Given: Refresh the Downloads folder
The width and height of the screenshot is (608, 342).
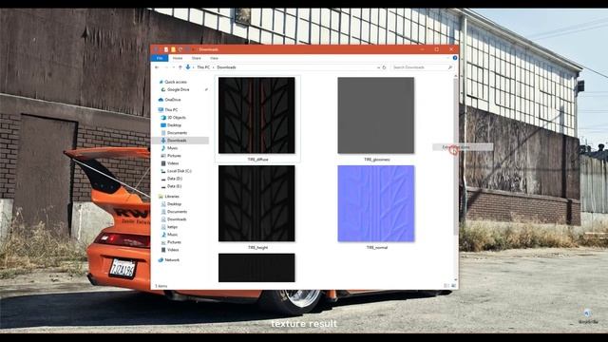Looking at the screenshot, I should [x=384, y=67].
